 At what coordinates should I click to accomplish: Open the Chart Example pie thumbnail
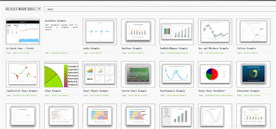[x=61, y=74]
